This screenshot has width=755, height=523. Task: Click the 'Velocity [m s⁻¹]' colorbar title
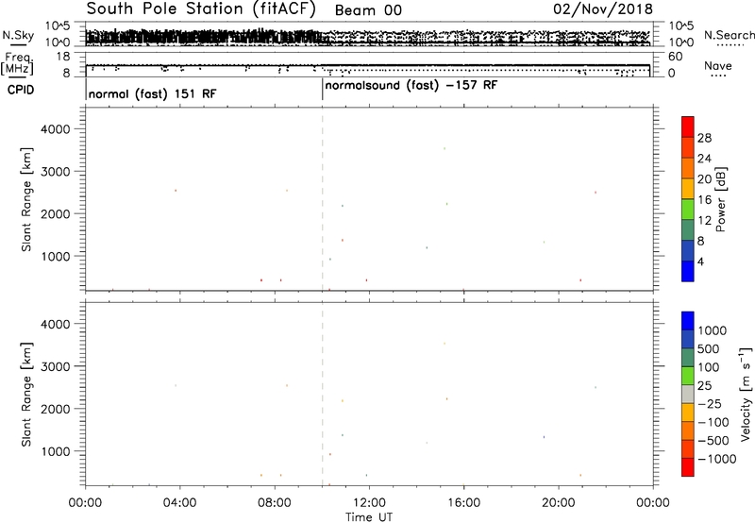pos(746,394)
